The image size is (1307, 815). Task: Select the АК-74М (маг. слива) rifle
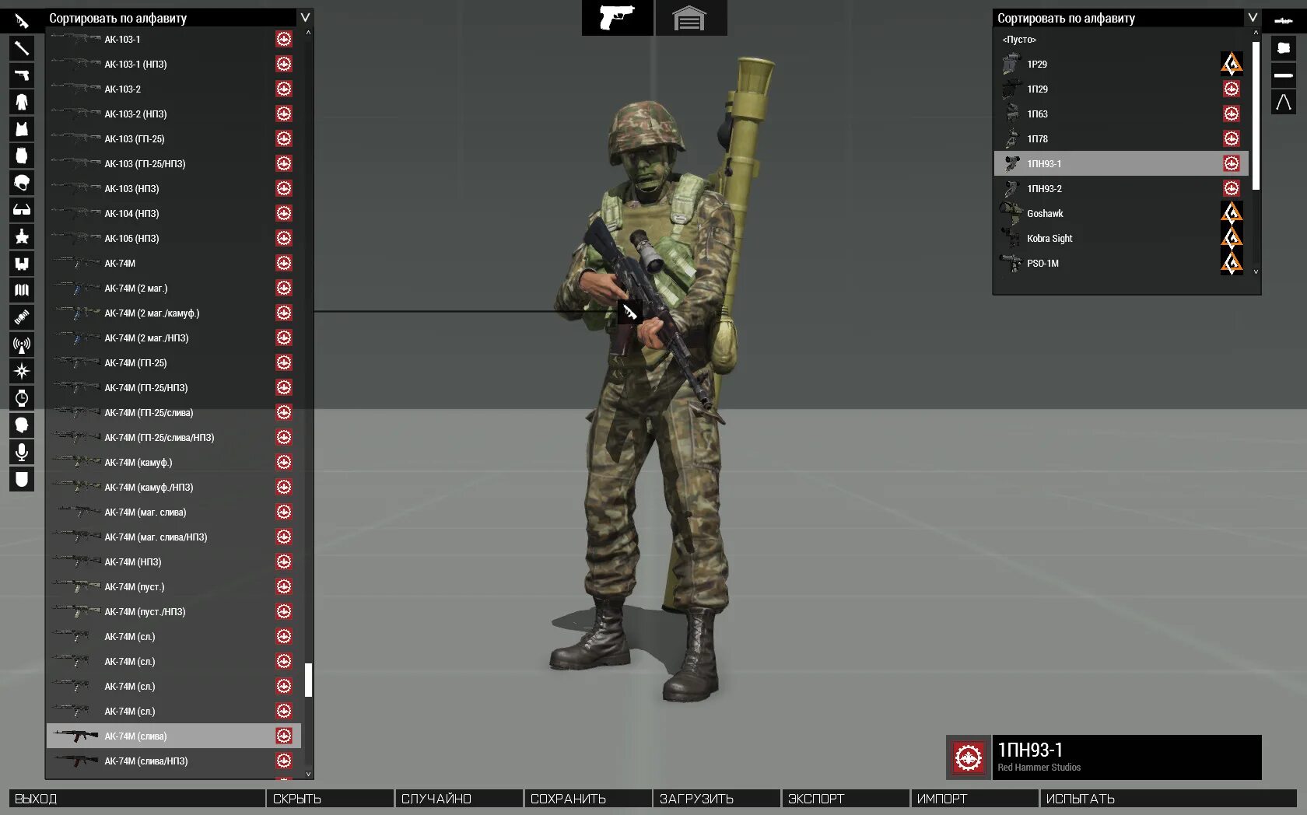tap(173, 512)
